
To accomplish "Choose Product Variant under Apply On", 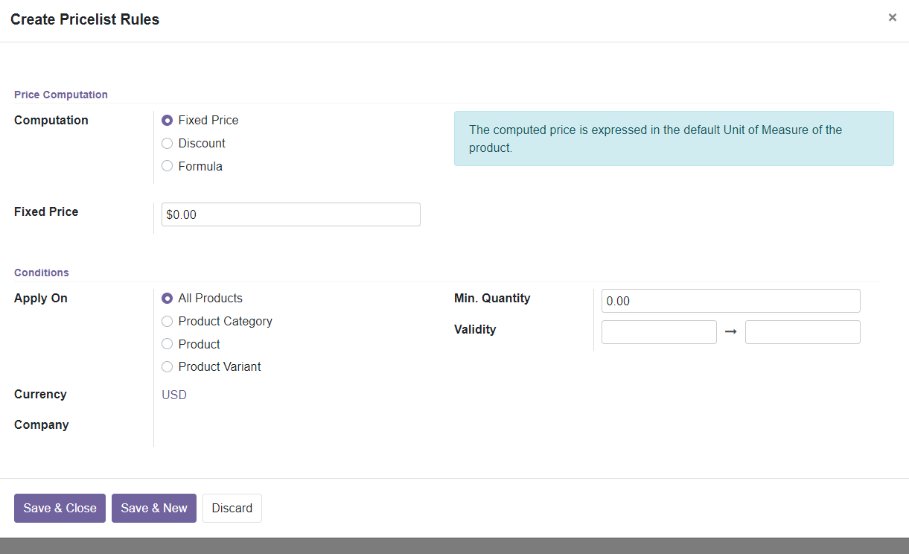I will pos(167,366).
